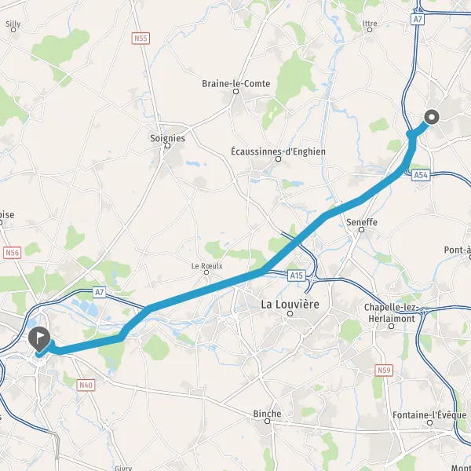The width and height of the screenshot is (471, 471).
Task: Click the circular destination marker
Action: (432, 117)
